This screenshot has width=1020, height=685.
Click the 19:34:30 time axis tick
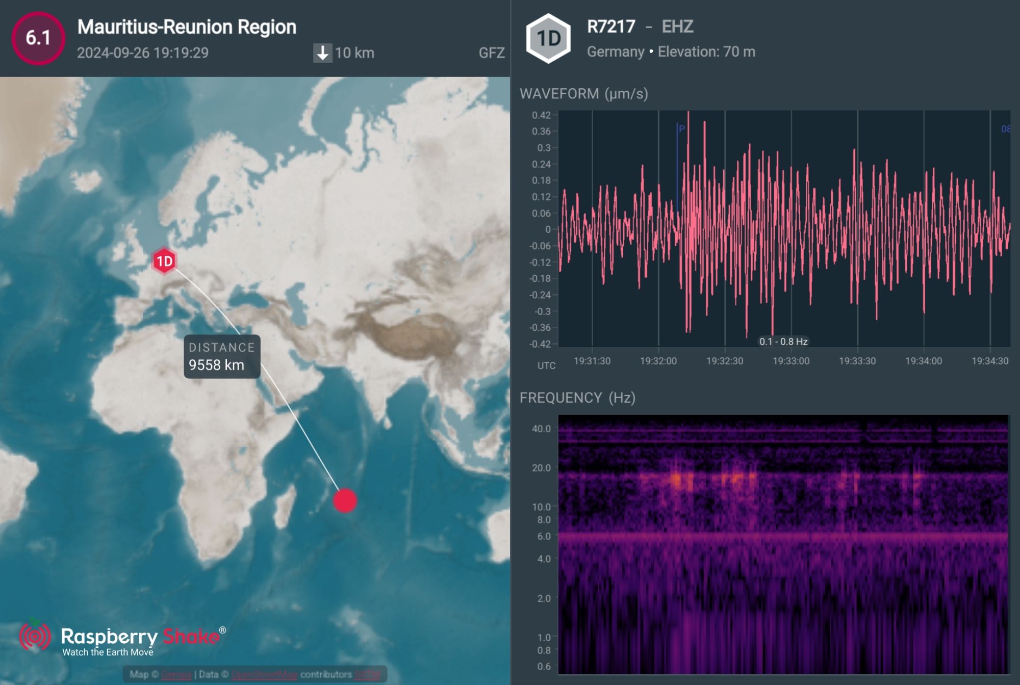[x=990, y=361]
